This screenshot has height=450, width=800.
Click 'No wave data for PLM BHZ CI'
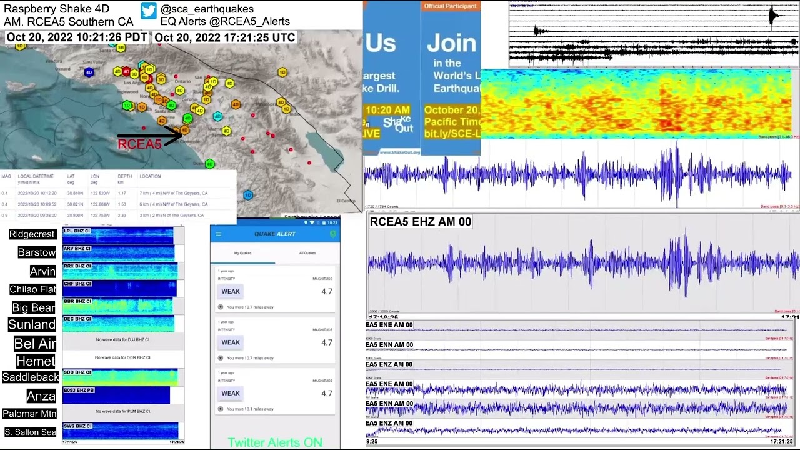coord(123,411)
